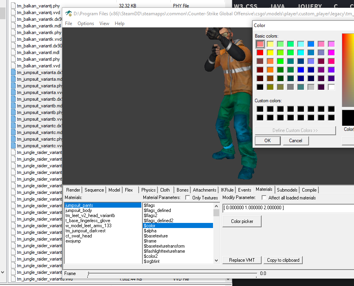Select ct_swat_head material
354x286 pixels.
103,236
